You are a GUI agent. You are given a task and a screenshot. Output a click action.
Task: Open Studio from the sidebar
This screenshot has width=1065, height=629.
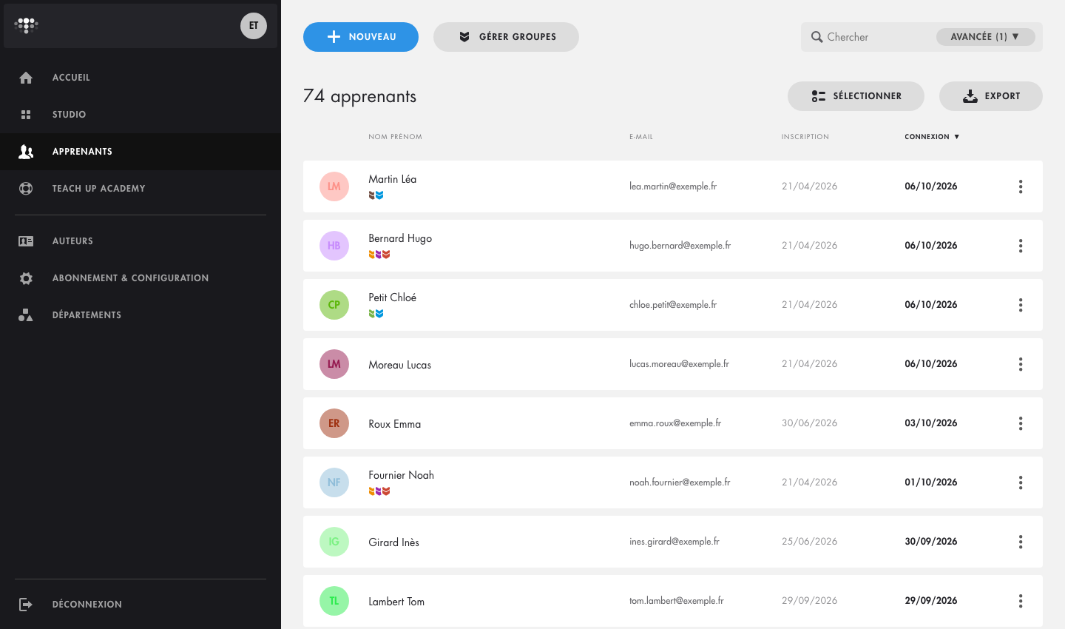click(141, 115)
